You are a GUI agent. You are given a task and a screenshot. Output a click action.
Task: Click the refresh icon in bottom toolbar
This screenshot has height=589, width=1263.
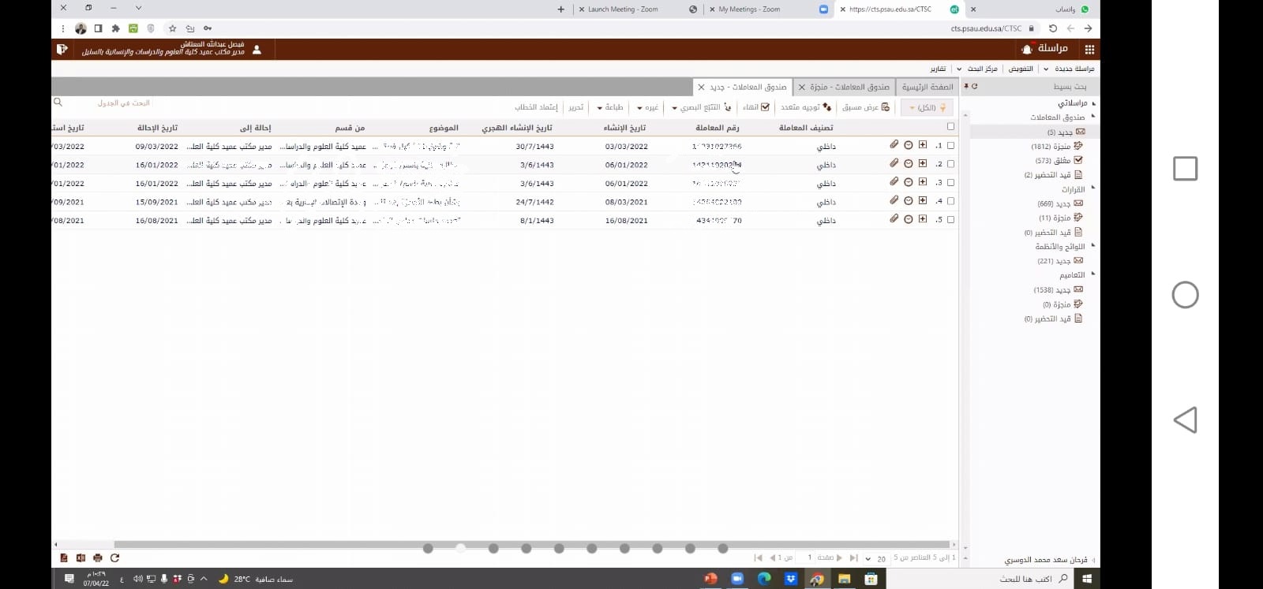click(114, 557)
